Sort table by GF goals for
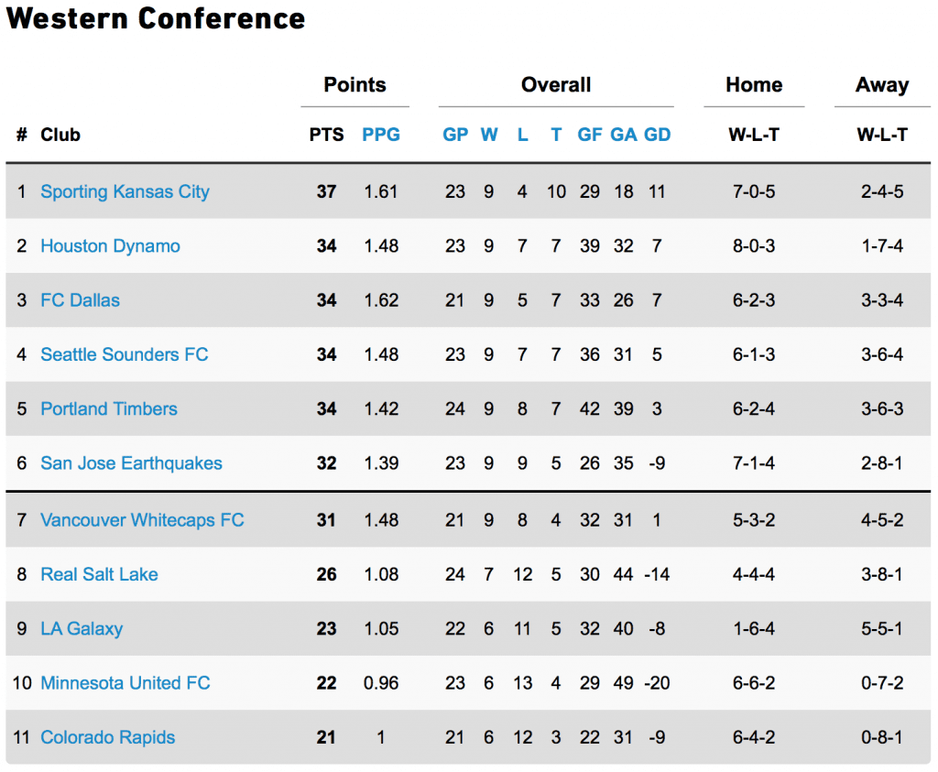The width and height of the screenshot is (938, 772). pyautogui.click(x=589, y=135)
